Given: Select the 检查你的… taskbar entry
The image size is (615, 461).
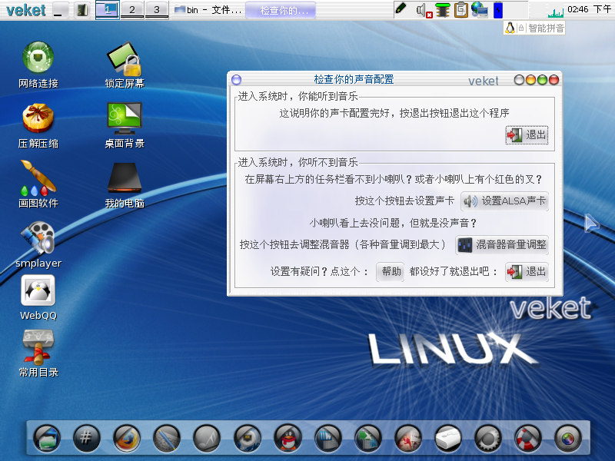Looking at the screenshot, I should click(281, 10).
